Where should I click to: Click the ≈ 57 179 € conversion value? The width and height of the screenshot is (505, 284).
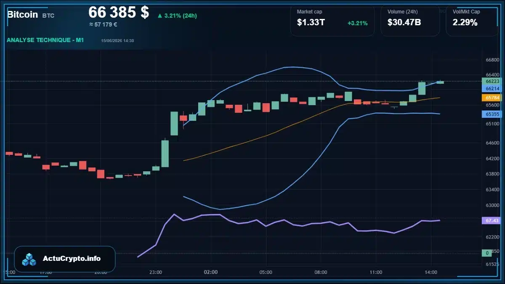pos(103,24)
